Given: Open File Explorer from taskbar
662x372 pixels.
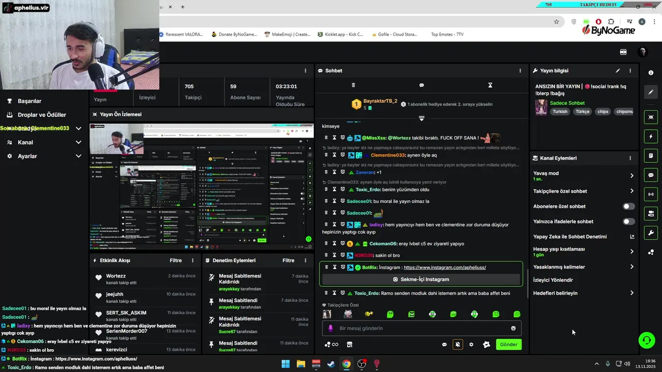Looking at the screenshot, I should [x=300, y=364].
